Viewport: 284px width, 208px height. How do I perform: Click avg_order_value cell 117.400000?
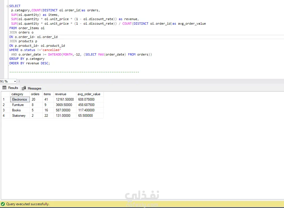click(90, 110)
